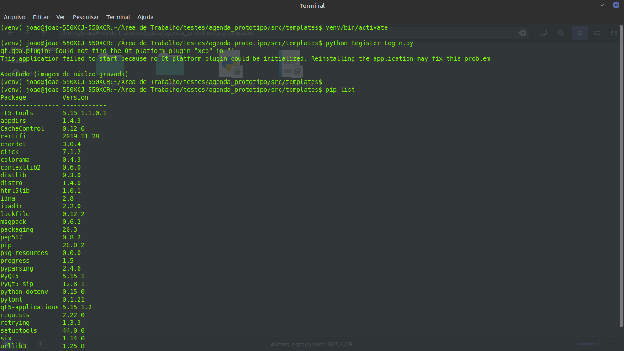Select the background compact view button
Screen dimensions: 624x351
[x=613, y=33]
